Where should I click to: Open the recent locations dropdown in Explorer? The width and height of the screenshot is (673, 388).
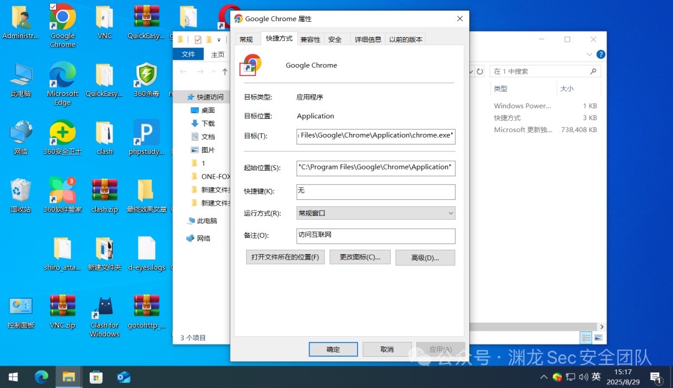(213, 72)
